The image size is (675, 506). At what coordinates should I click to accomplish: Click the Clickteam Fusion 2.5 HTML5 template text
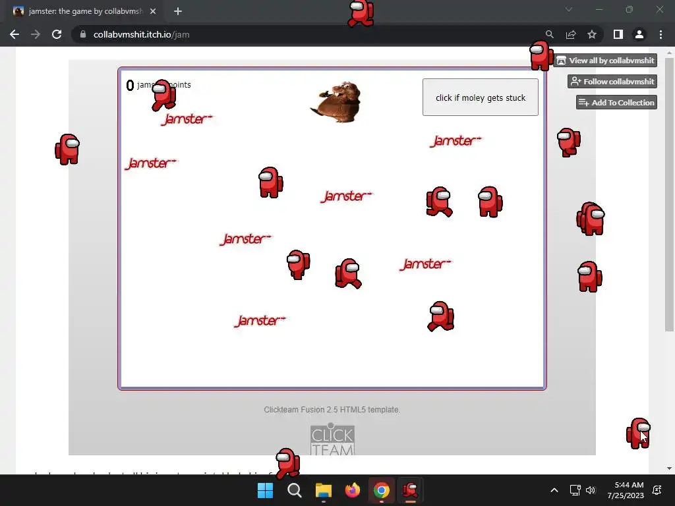coord(332,410)
